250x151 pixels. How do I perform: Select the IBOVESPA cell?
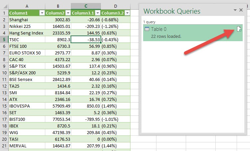point(27,106)
